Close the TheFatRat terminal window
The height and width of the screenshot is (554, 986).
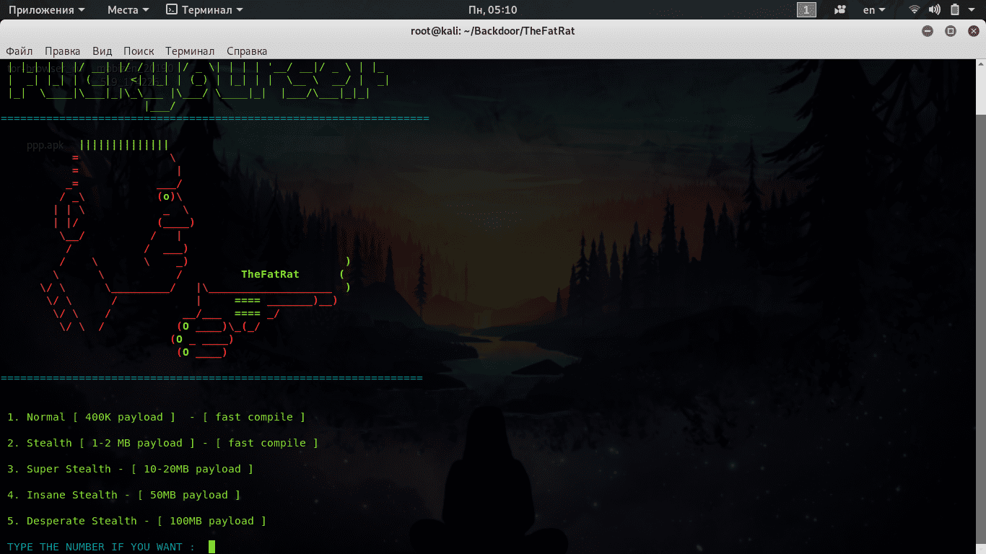click(x=973, y=31)
